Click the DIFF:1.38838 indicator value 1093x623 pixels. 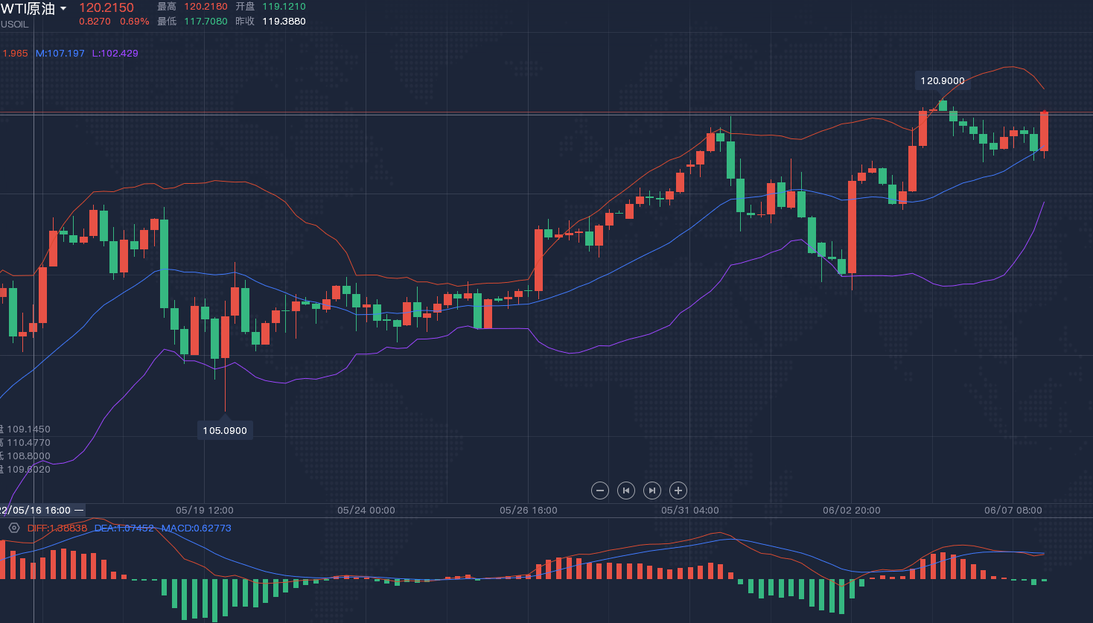pyautogui.click(x=57, y=528)
